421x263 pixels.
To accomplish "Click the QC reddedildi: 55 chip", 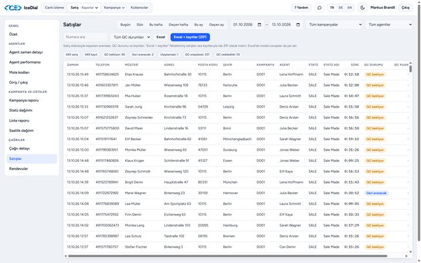I will 228,54.
